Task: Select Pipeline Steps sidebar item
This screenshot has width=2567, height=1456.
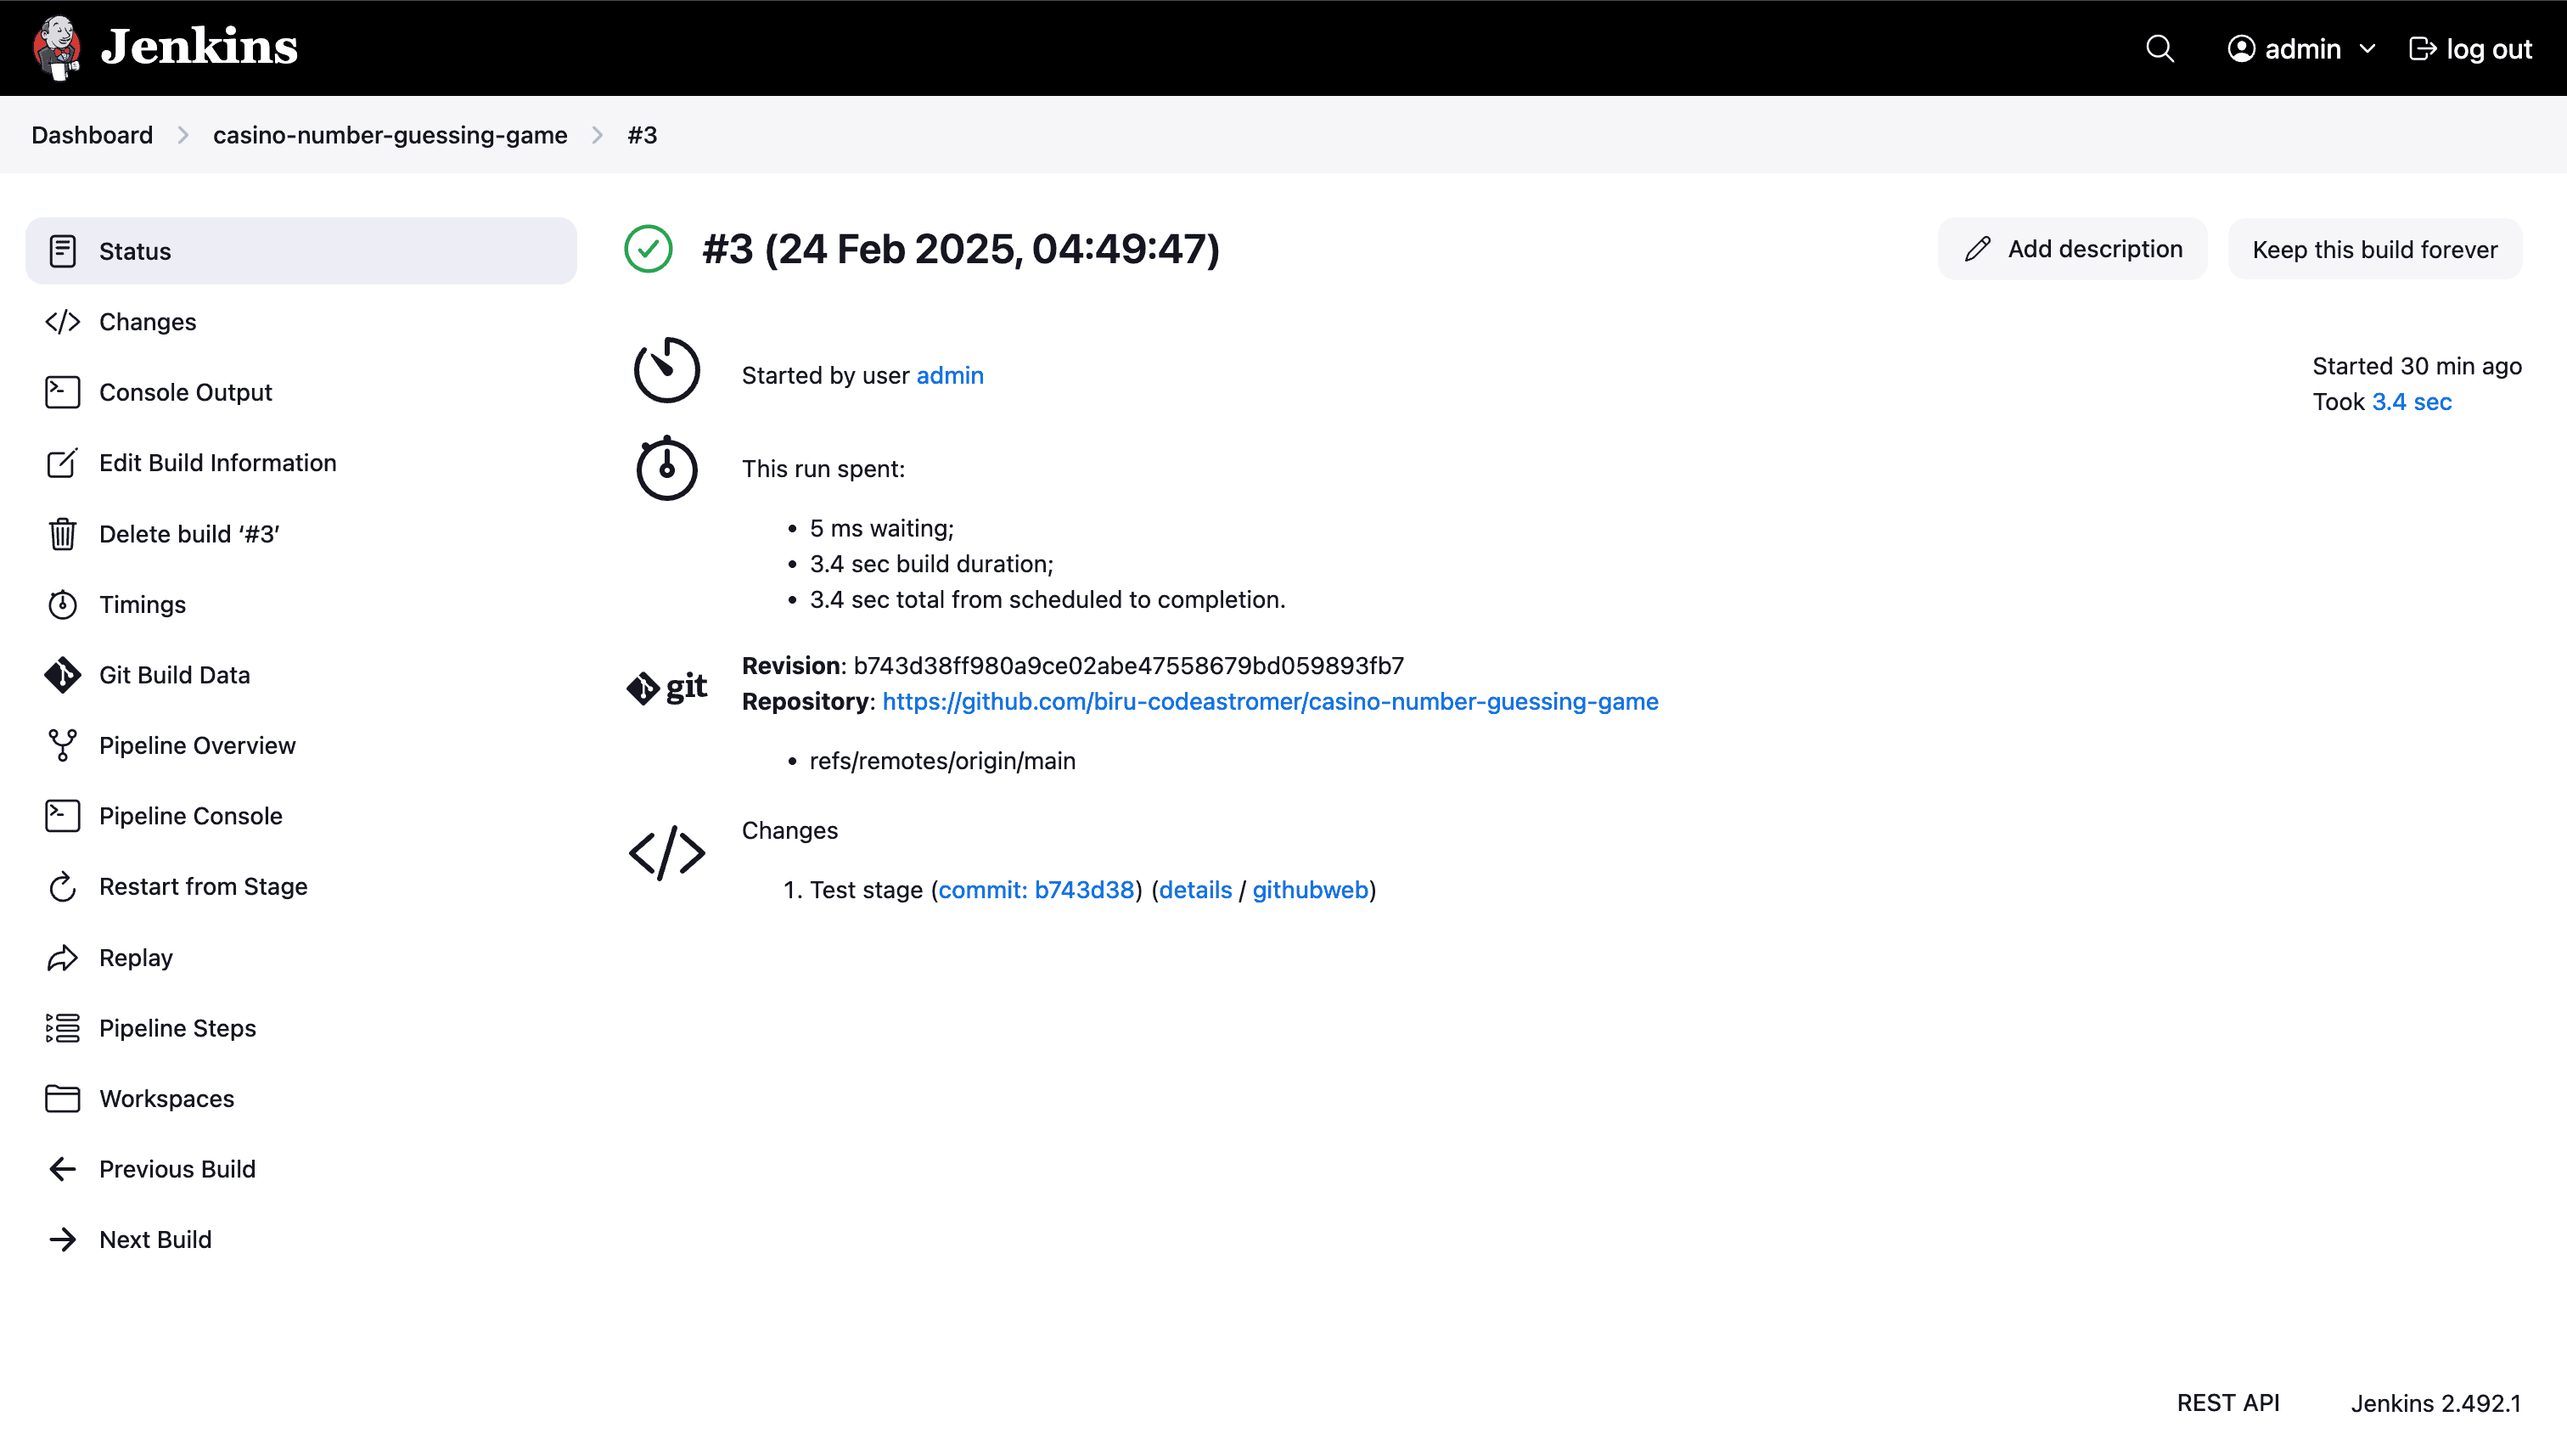Action: (x=177, y=1028)
